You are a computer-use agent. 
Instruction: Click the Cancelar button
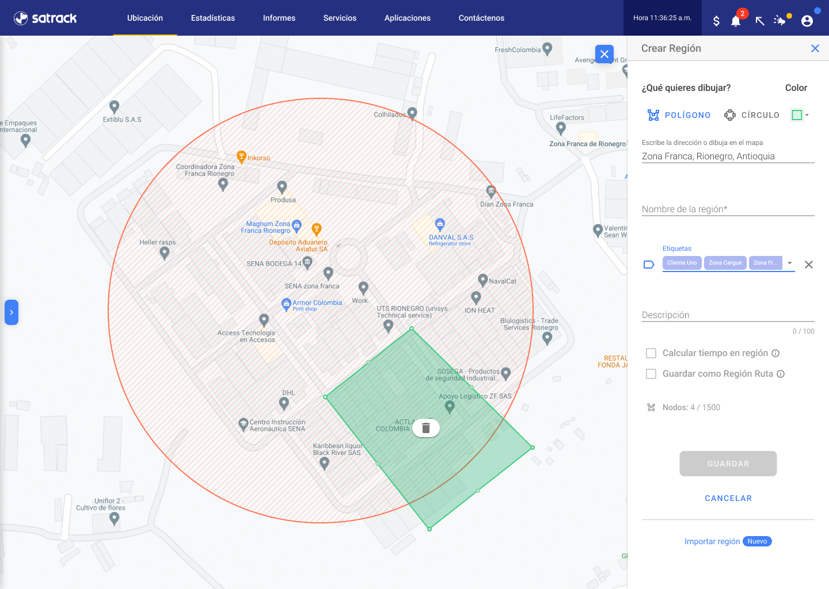tap(728, 498)
